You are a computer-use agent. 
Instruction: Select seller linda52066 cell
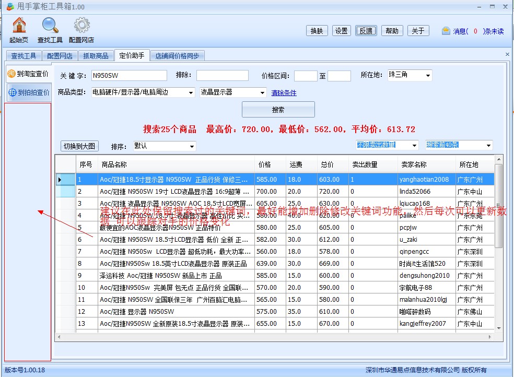[x=427, y=191]
